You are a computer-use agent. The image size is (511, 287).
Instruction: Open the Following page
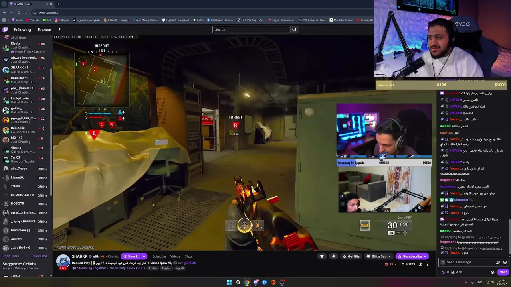click(22, 29)
